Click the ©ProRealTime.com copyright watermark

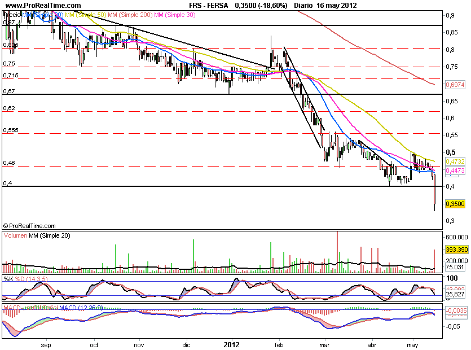pos(30,225)
